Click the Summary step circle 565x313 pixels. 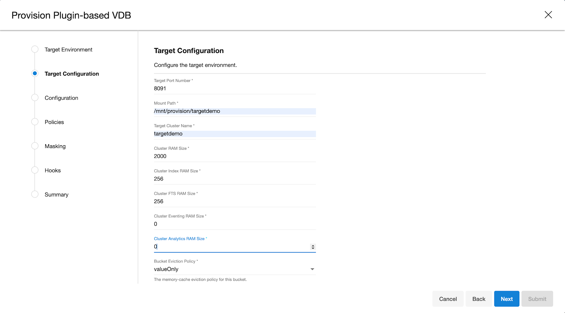click(x=35, y=194)
